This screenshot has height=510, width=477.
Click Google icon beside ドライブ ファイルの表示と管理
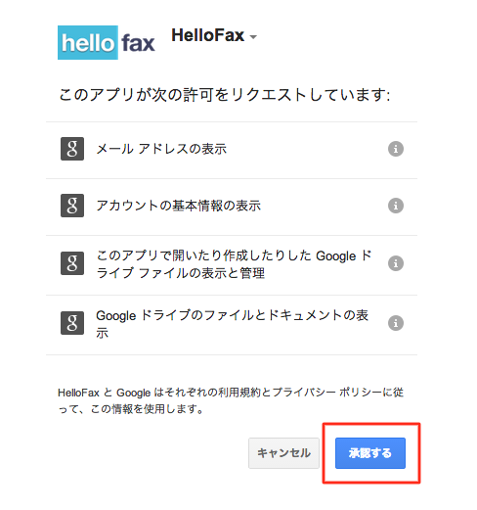pos(72,263)
